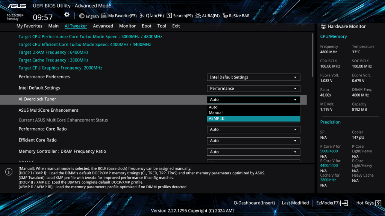The height and width of the screenshot is (216, 385).
Task: Open Qfan (F6) fan control
Action: [x=152, y=16]
